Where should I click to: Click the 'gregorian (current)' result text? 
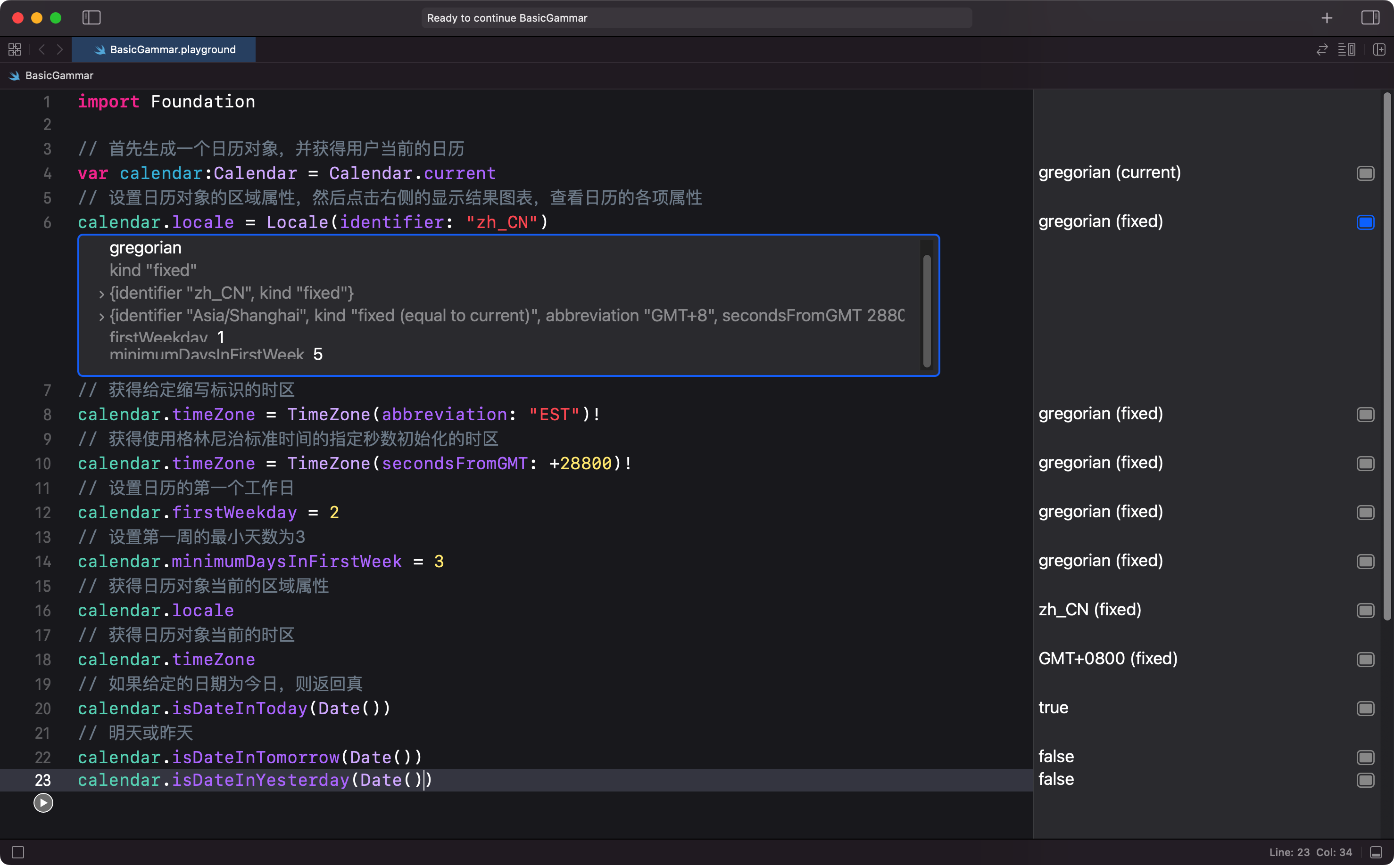tap(1110, 173)
